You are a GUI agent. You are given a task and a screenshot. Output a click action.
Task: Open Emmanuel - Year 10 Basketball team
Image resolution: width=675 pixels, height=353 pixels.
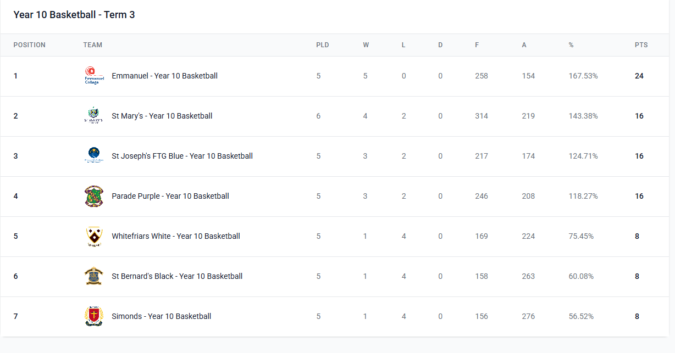coord(164,76)
